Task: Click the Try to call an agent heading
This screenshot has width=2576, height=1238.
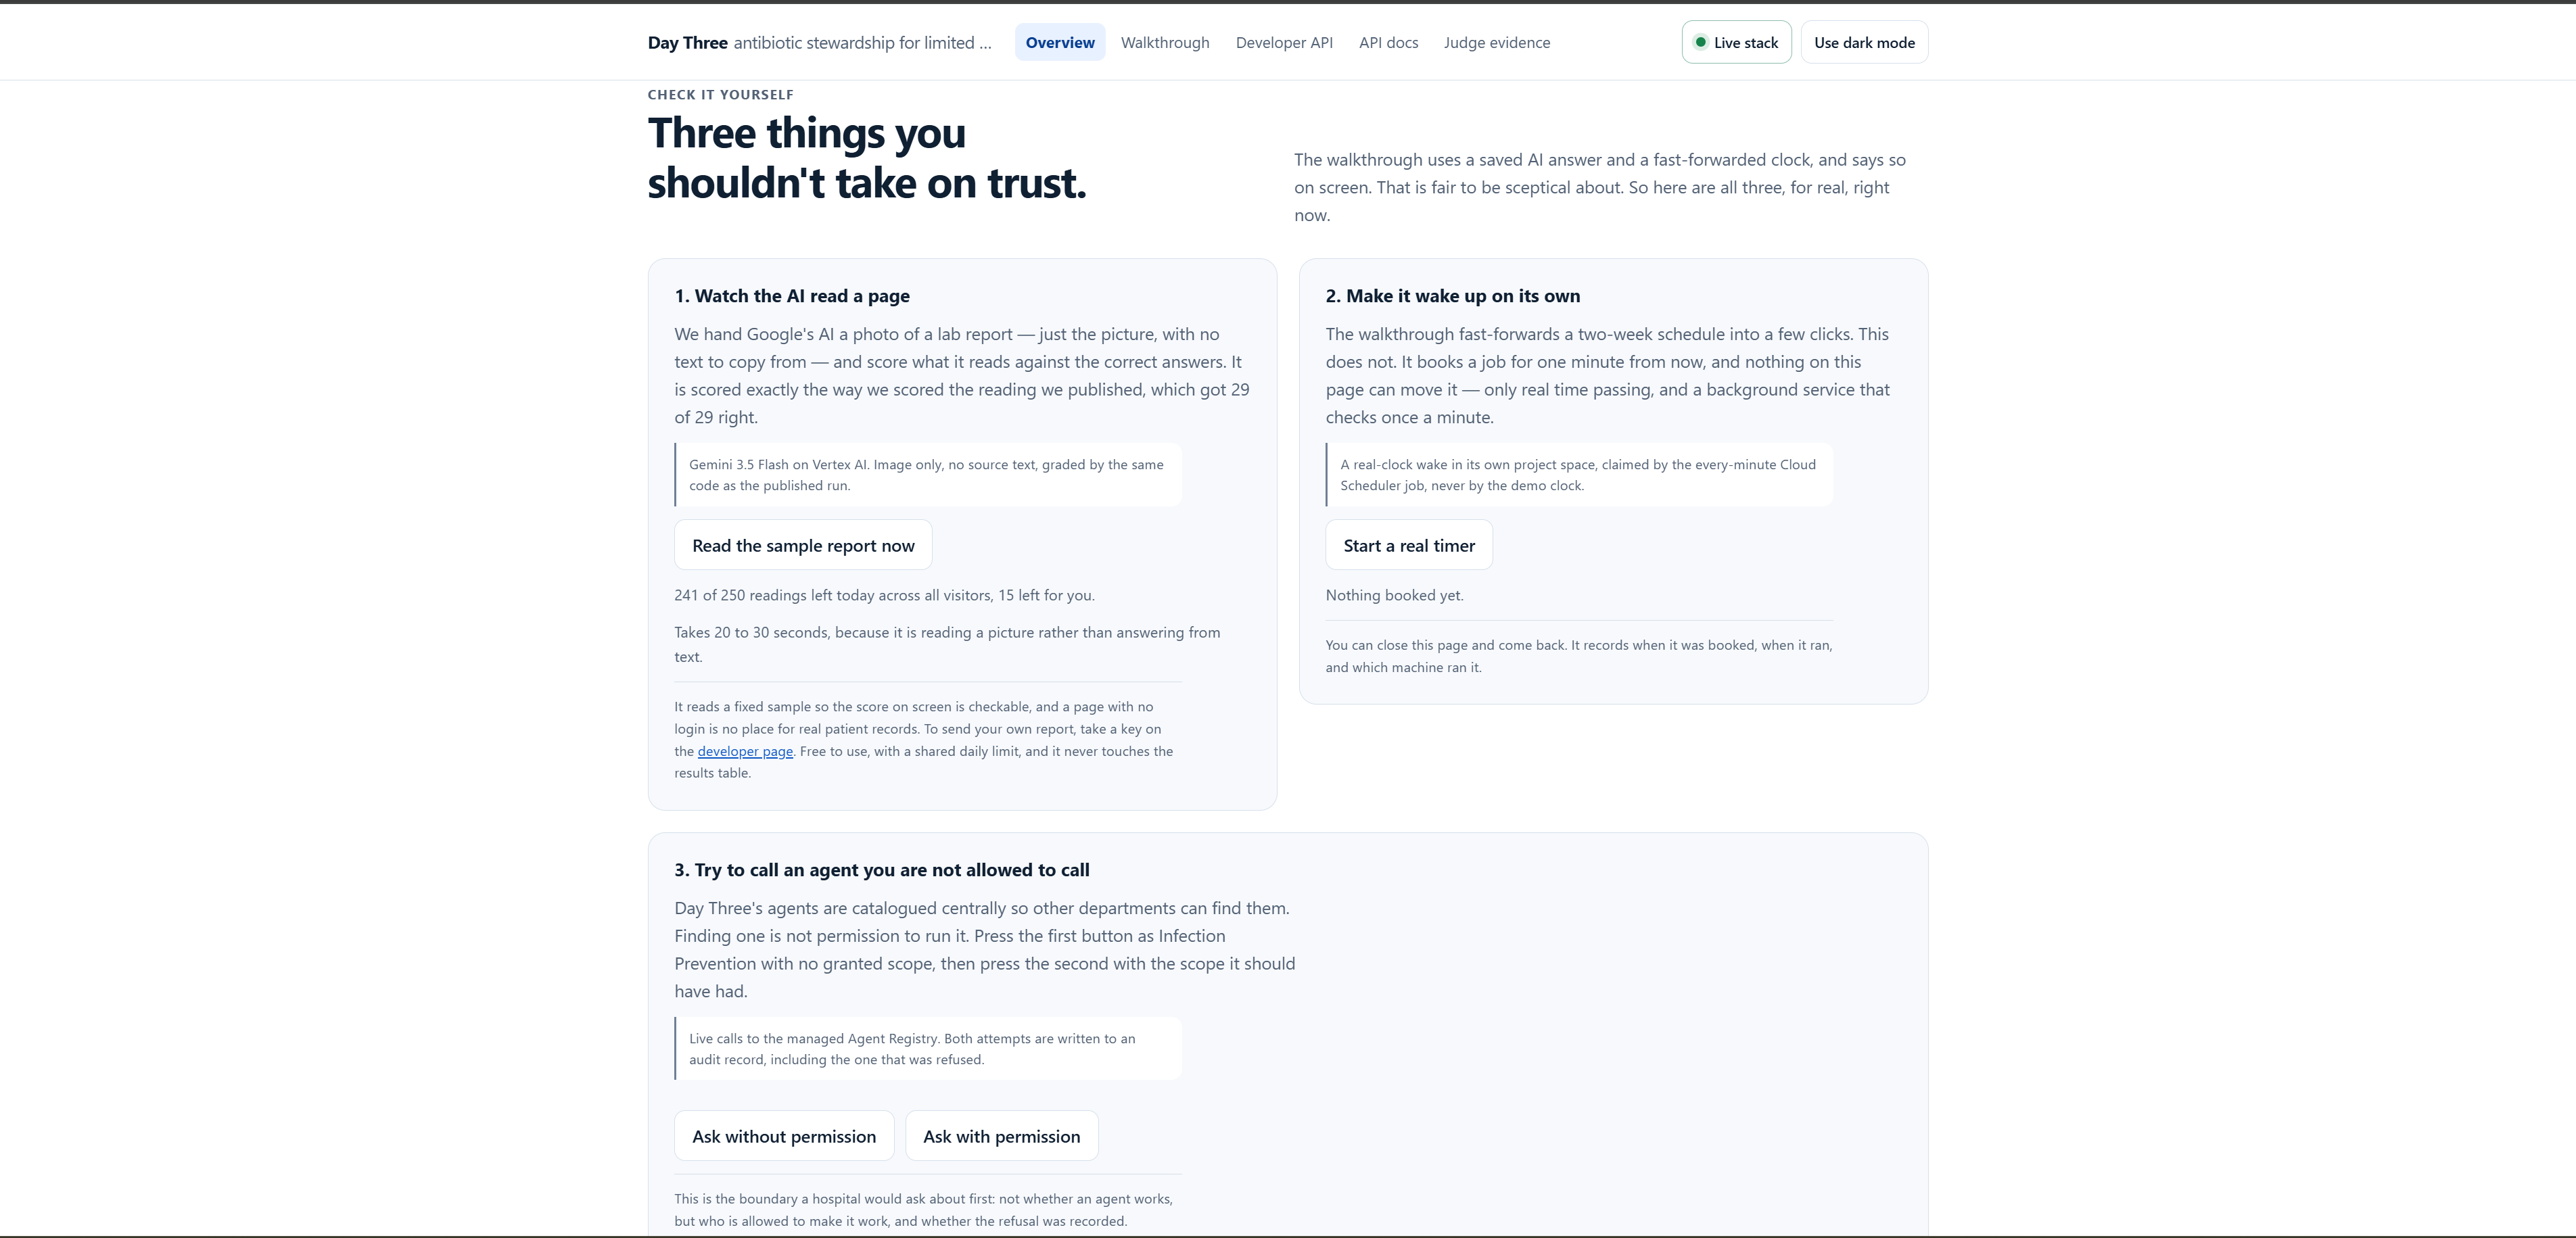Action: [x=882, y=870]
